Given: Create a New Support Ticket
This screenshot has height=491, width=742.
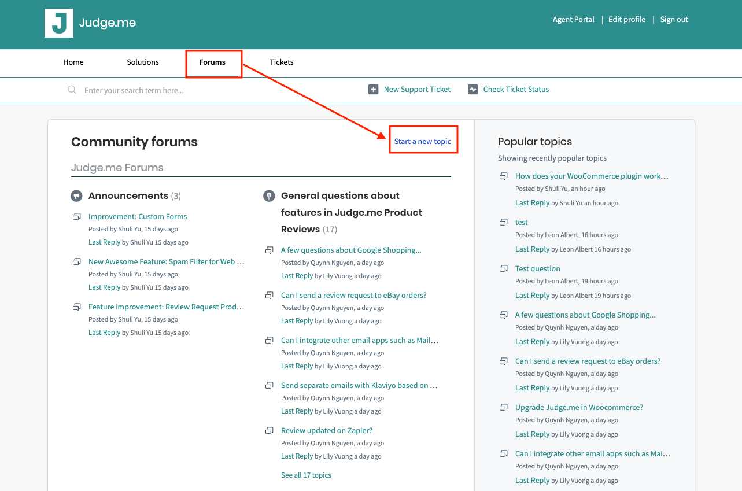Looking at the screenshot, I should point(417,90).
